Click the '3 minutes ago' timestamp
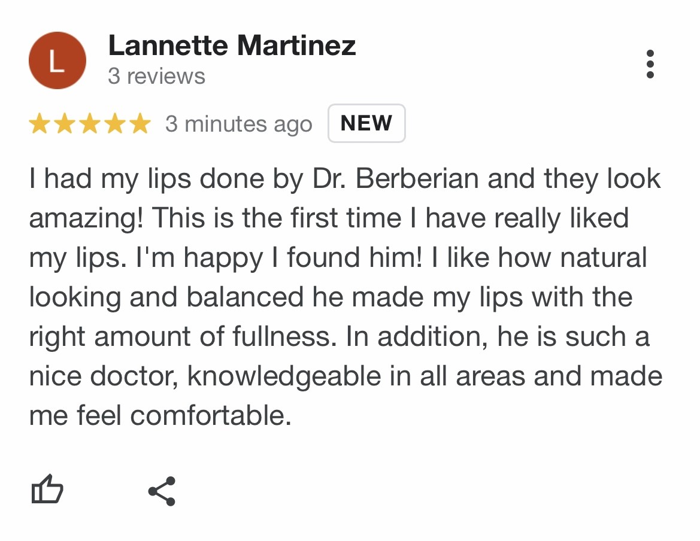Screen dimensions: 700x541 (238, 124)
